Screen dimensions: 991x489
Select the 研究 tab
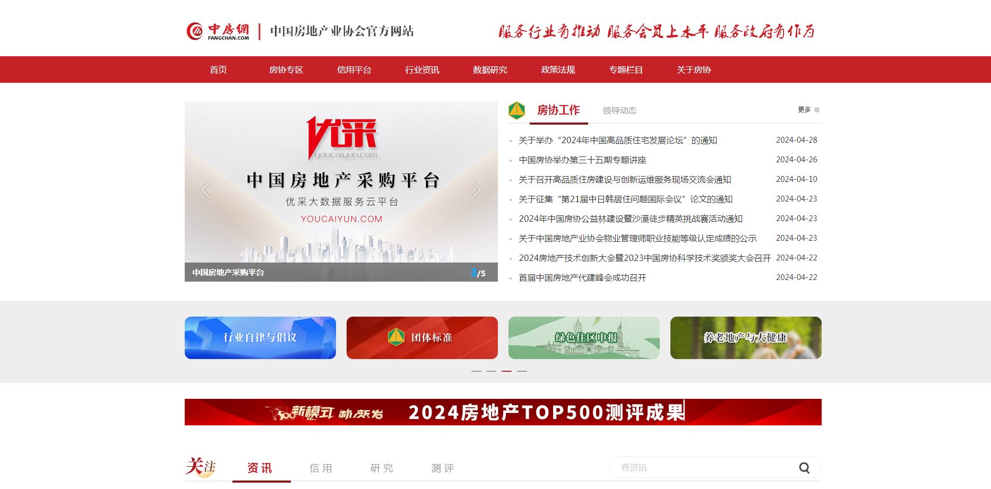pos(382,468)
